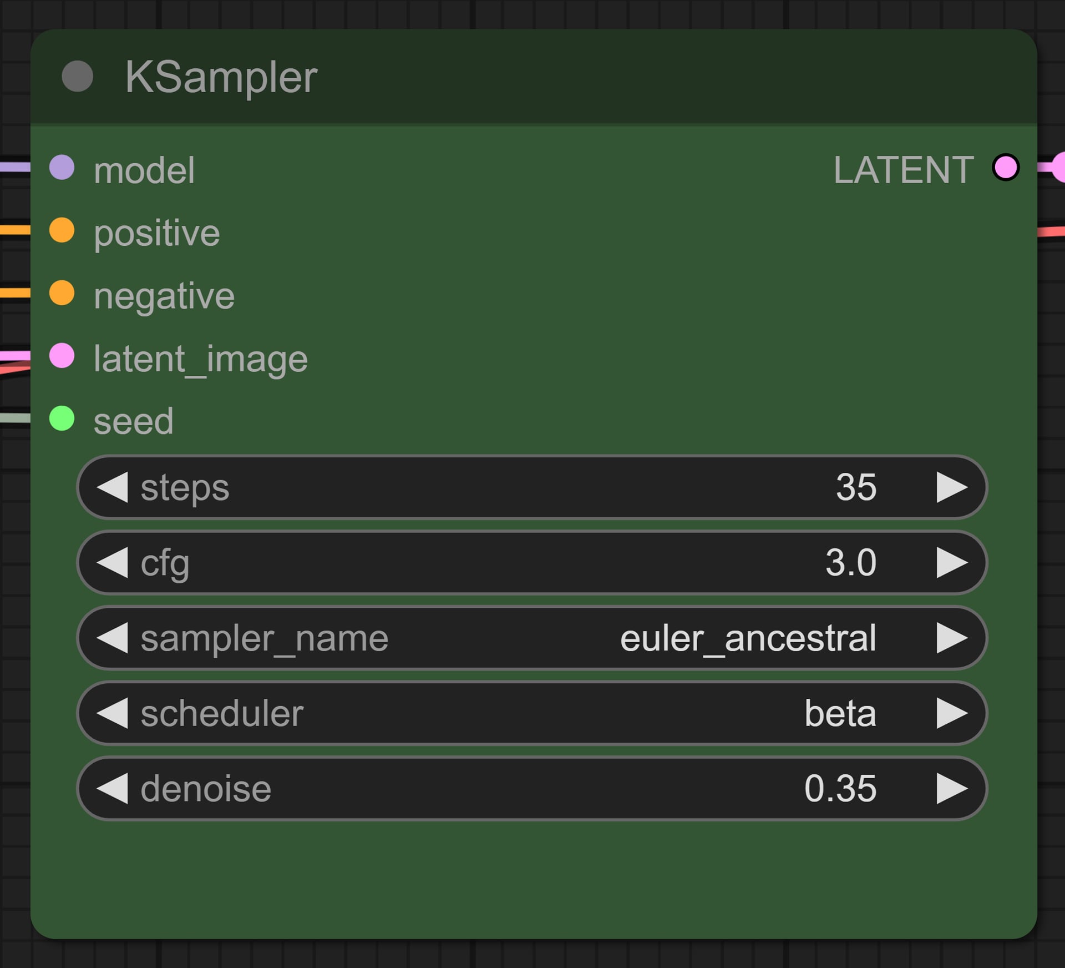The width and height of the screenshot is (1065, 968).
Task: Click the LATENT output label
Action: click(x=904, y=170)
